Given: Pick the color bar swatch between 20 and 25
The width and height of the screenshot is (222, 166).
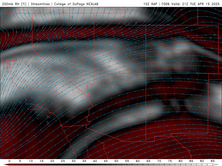Looking at the screenshot, I should 57,165.
